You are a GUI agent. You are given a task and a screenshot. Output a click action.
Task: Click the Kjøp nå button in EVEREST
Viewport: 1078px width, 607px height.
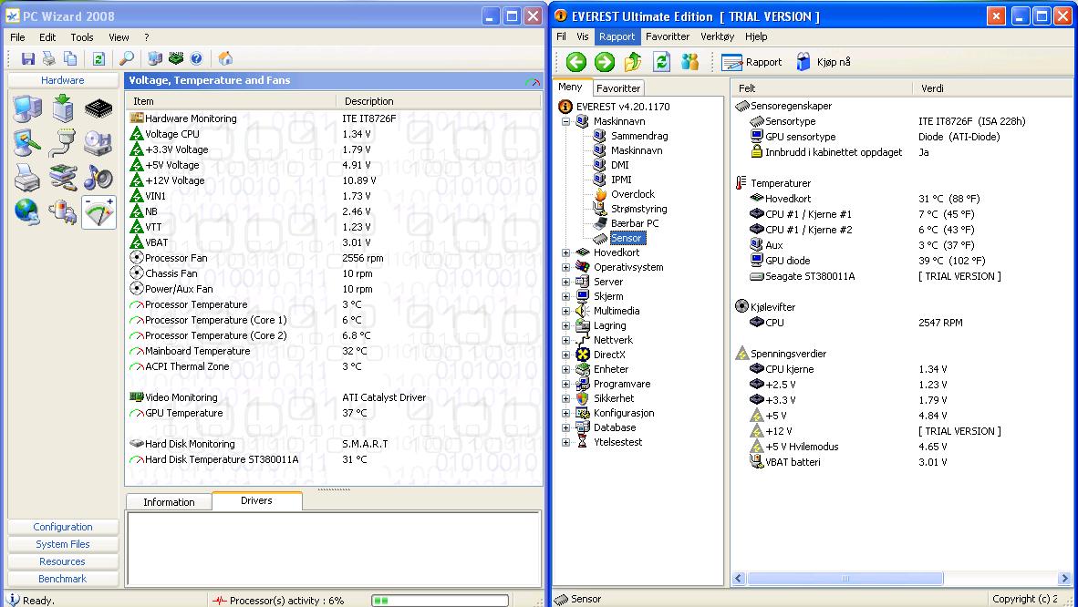tap(824, 62)
